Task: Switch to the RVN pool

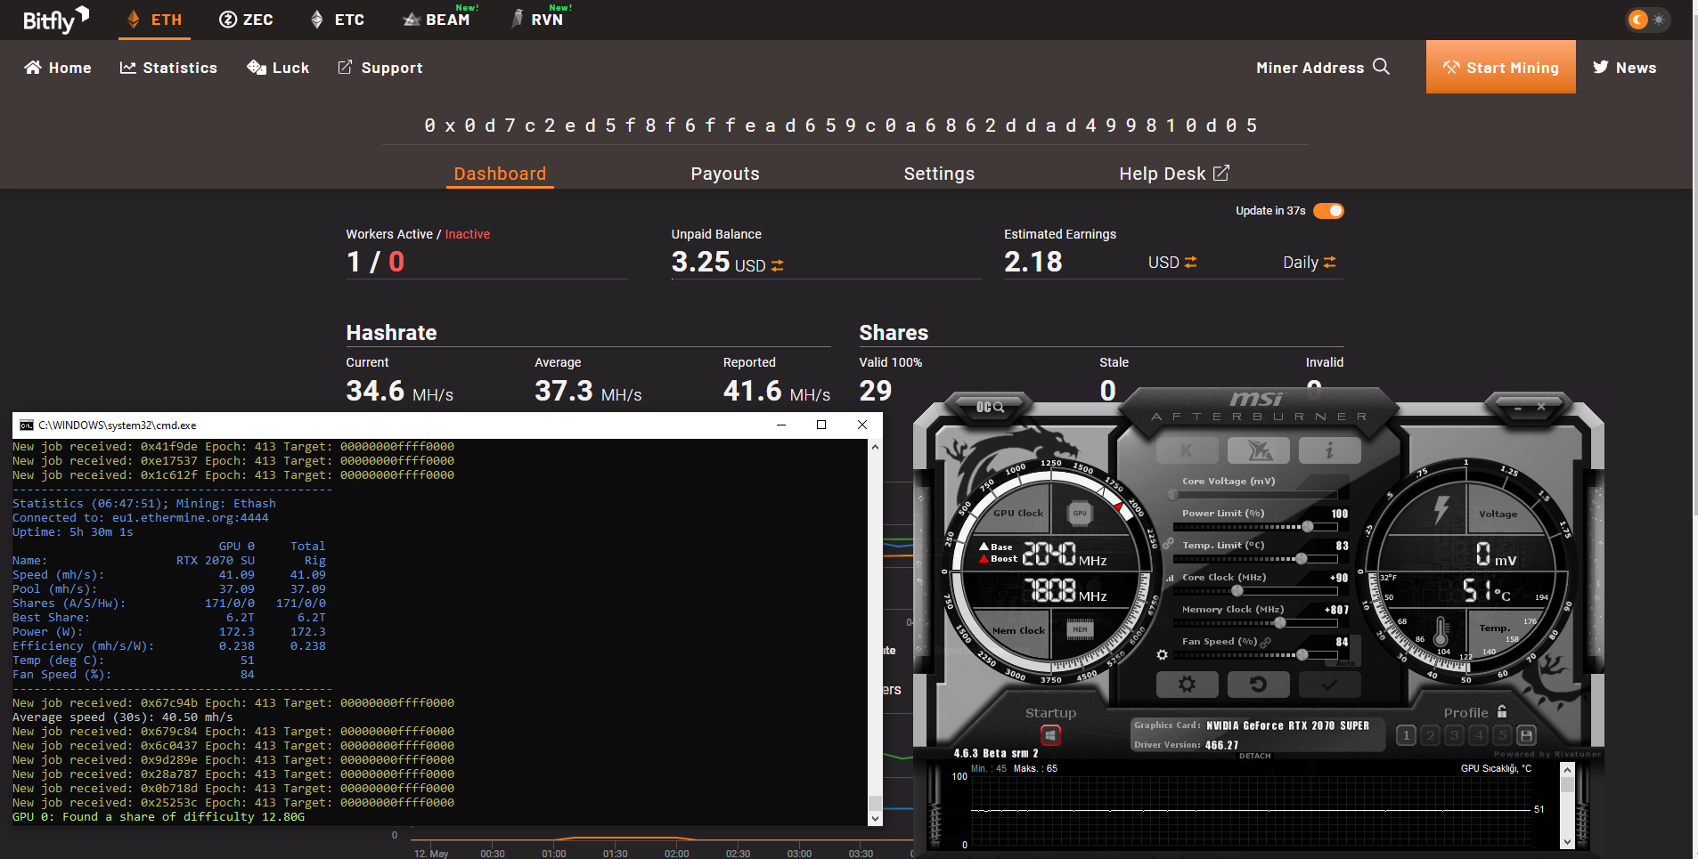Action: tap(537, 20)
